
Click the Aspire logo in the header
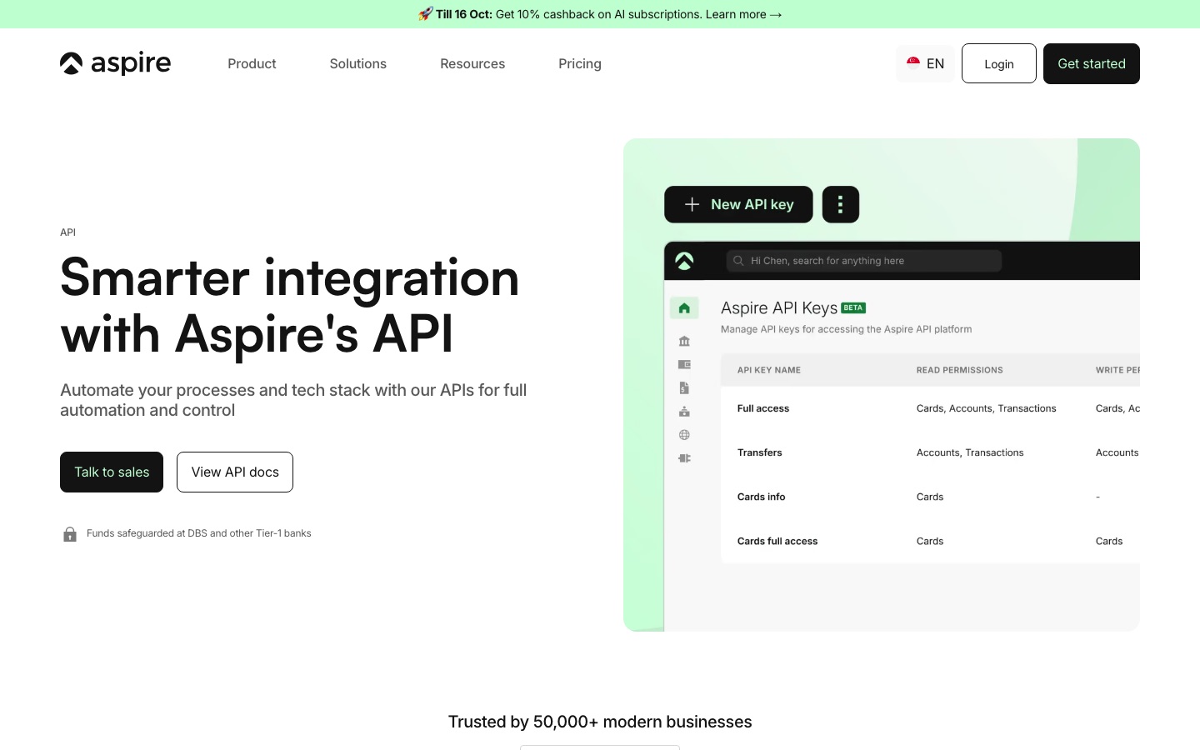pyautogui.click(x=115, y=63)
